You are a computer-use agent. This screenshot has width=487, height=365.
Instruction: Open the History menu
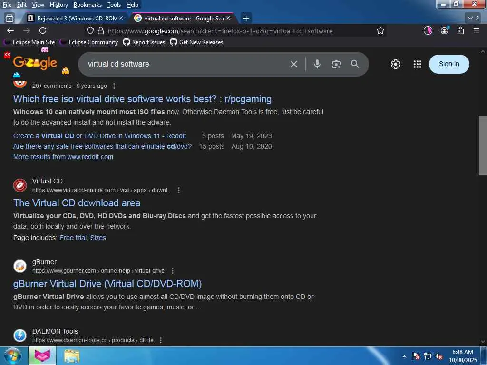coord(58,5)
